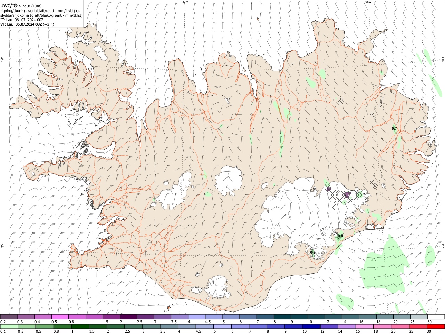Click the '0.8' precipitation value on the map

(x=340, y=236)
